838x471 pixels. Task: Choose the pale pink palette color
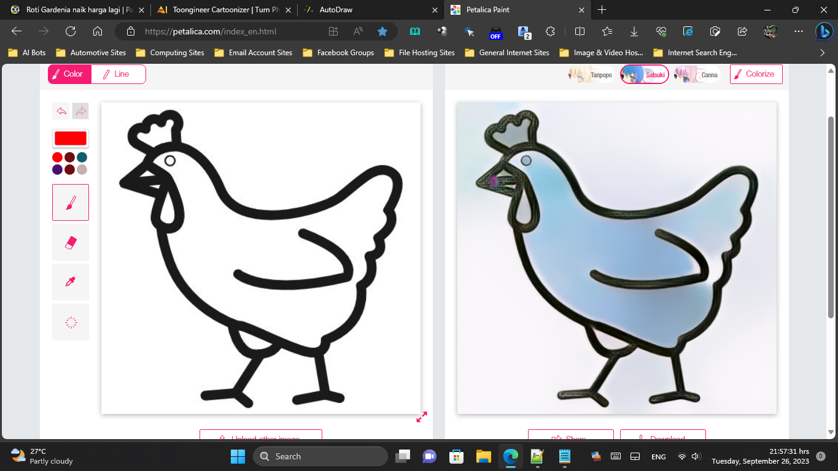(x=82, y=169)
